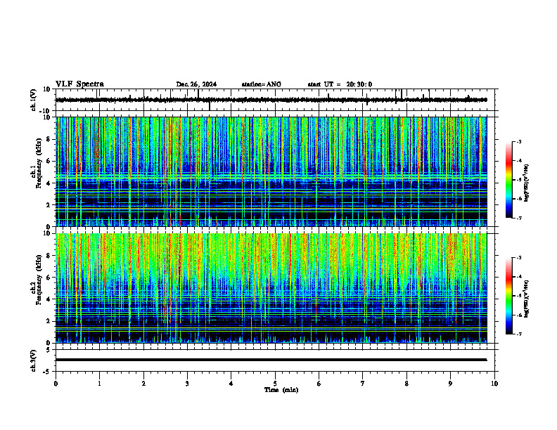Click the ch.2 "Frequency (kHz)" axis label
557x430 pixels.
click(39, 279)
